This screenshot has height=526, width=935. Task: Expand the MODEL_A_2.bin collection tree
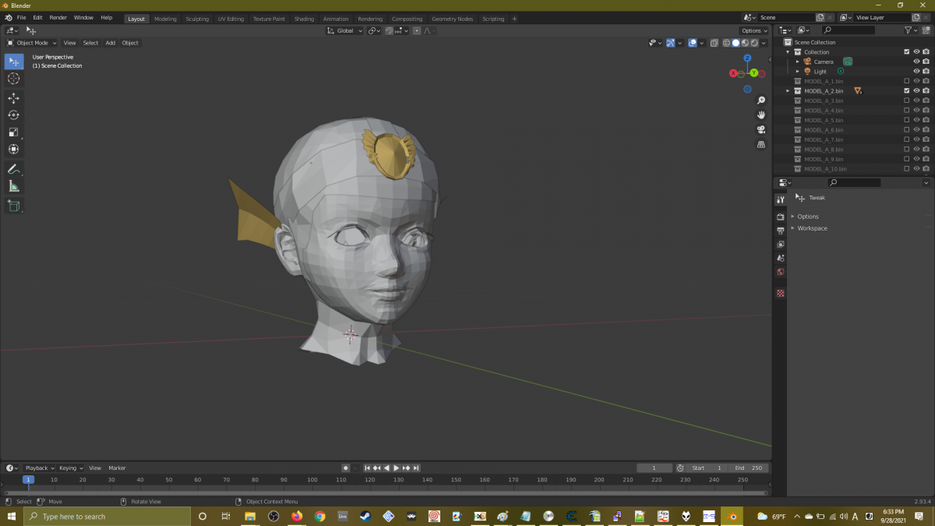coord(788,91)
